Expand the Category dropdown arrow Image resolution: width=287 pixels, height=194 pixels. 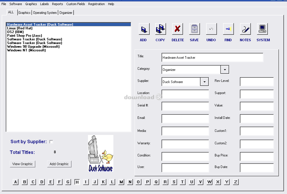click(x=225, y=69)
